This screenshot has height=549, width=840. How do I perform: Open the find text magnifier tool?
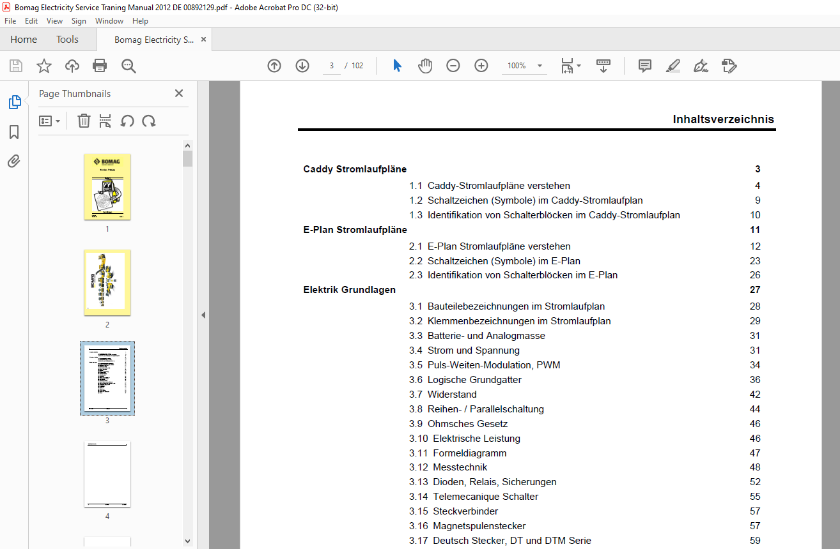pyautogui.click(x=128, y=66)
